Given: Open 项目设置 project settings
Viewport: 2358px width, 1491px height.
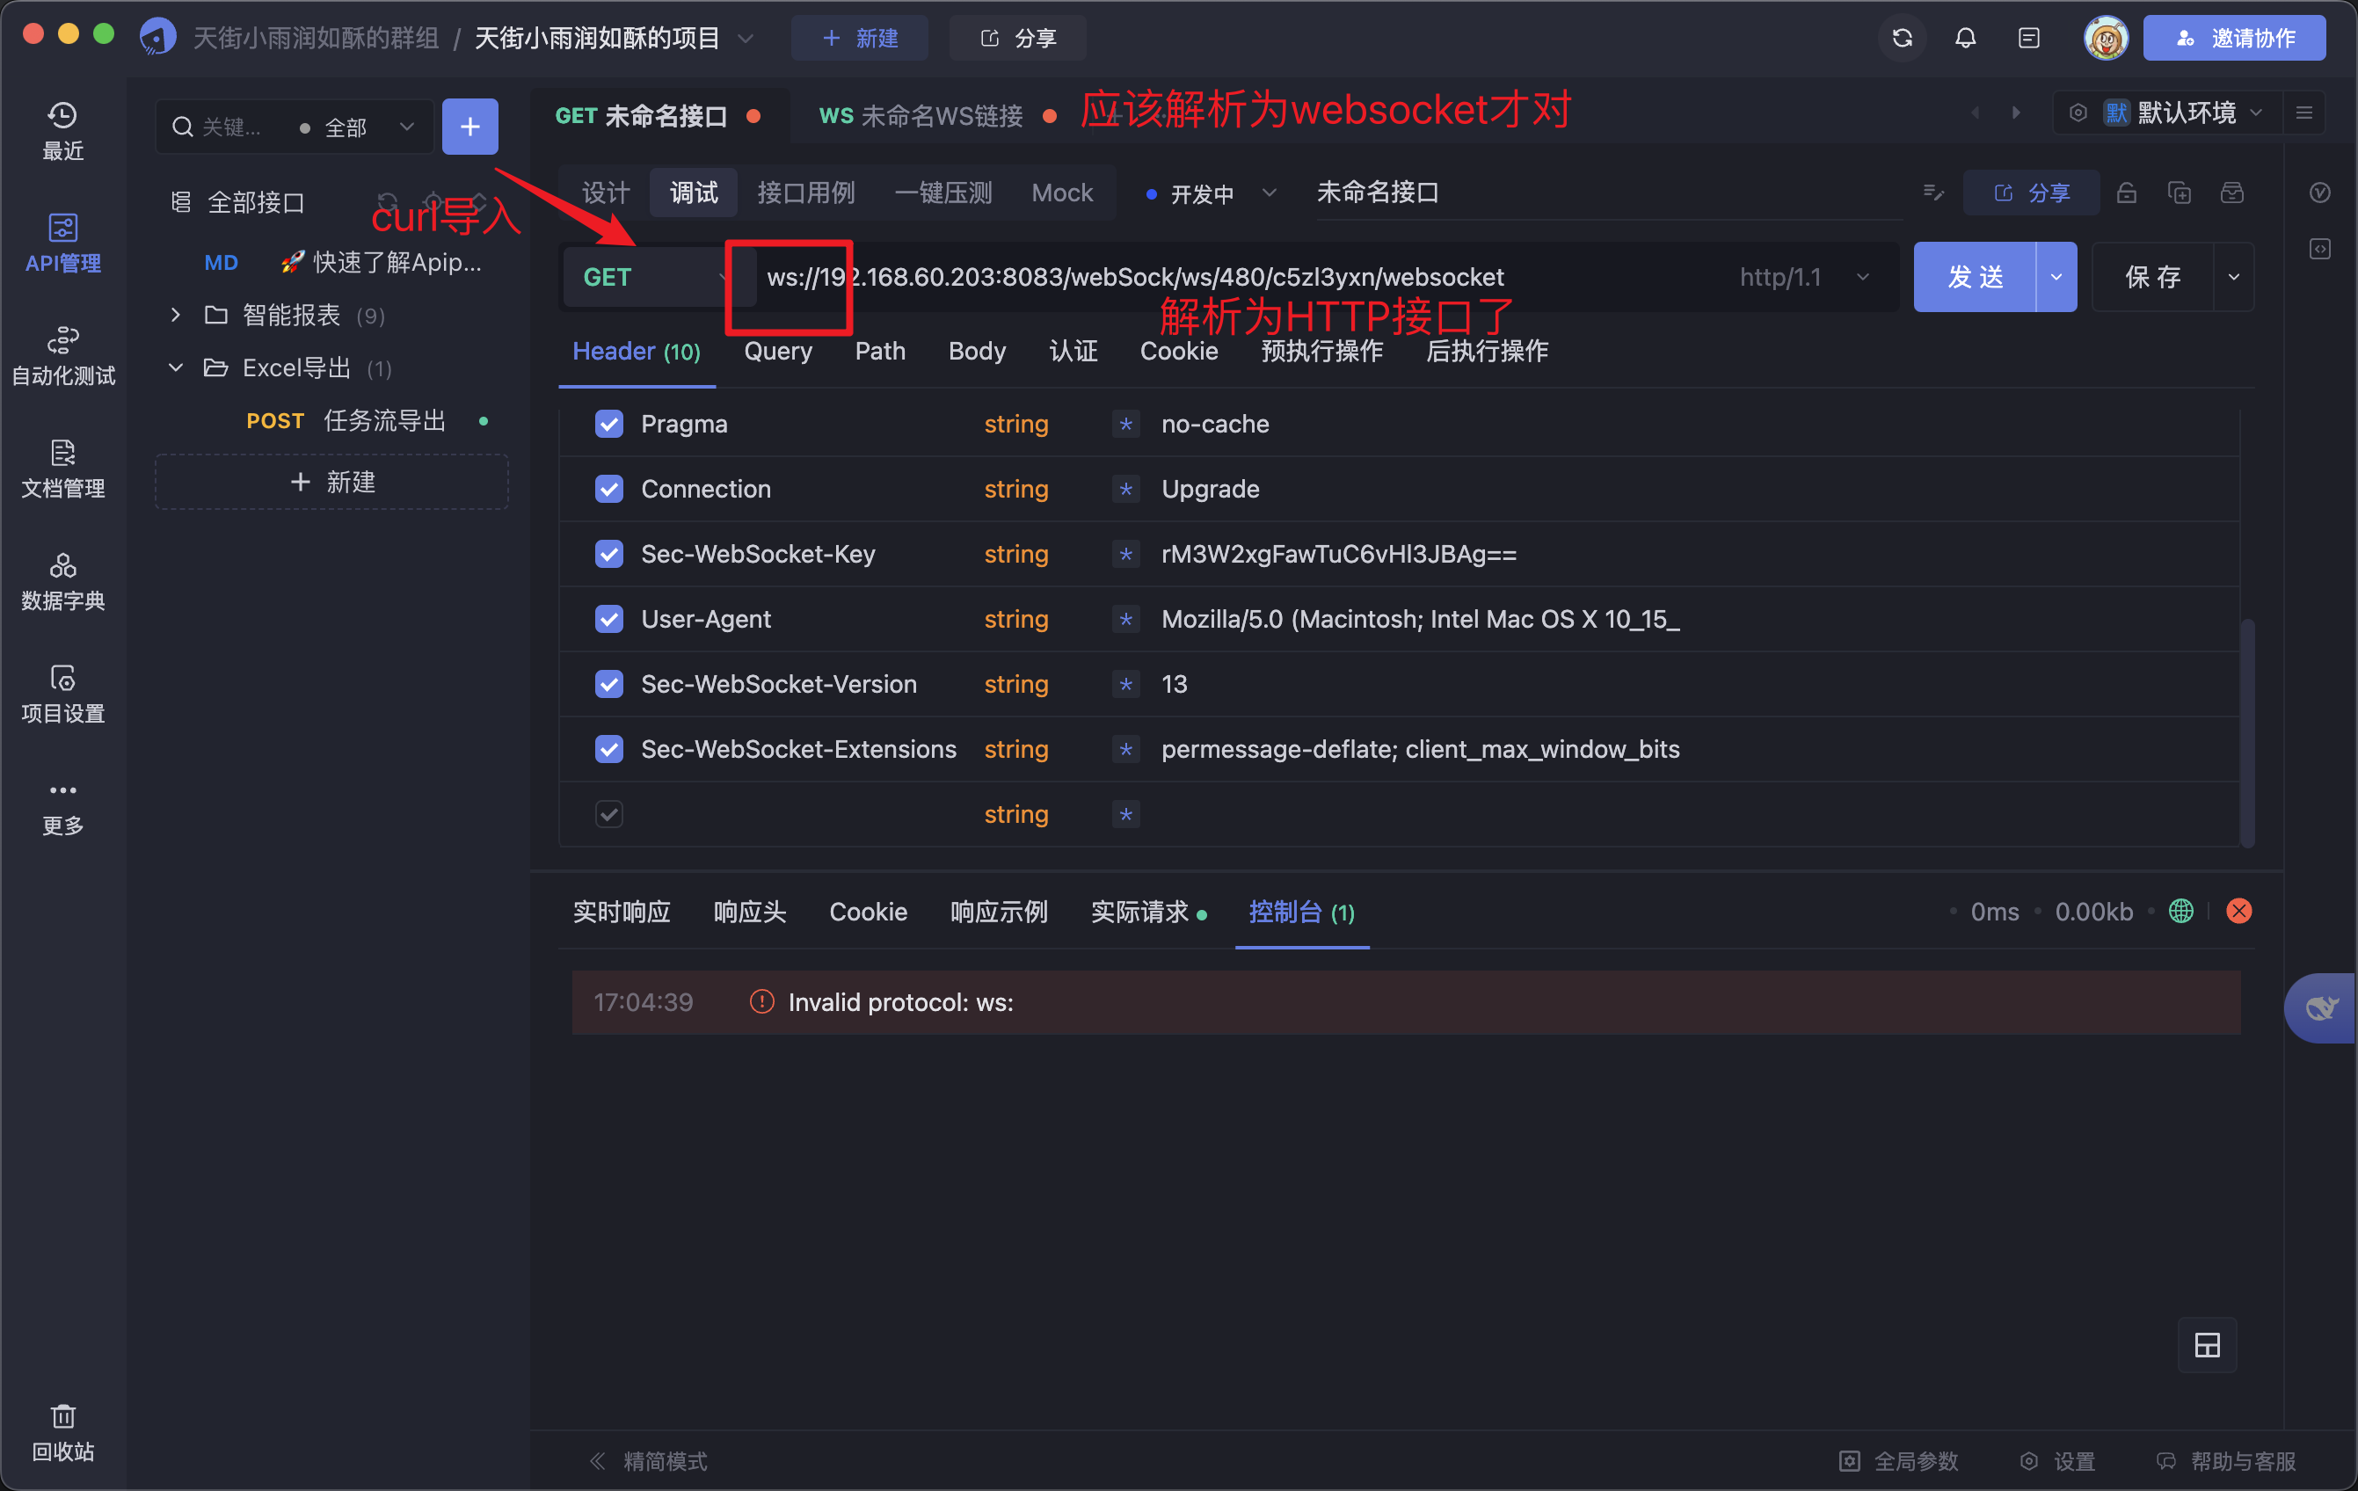Looking at the screenshot, I should (x=62, y=695).
